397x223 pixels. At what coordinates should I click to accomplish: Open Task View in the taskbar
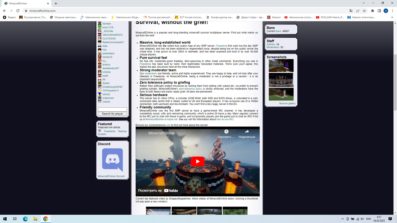pos(15,219)
